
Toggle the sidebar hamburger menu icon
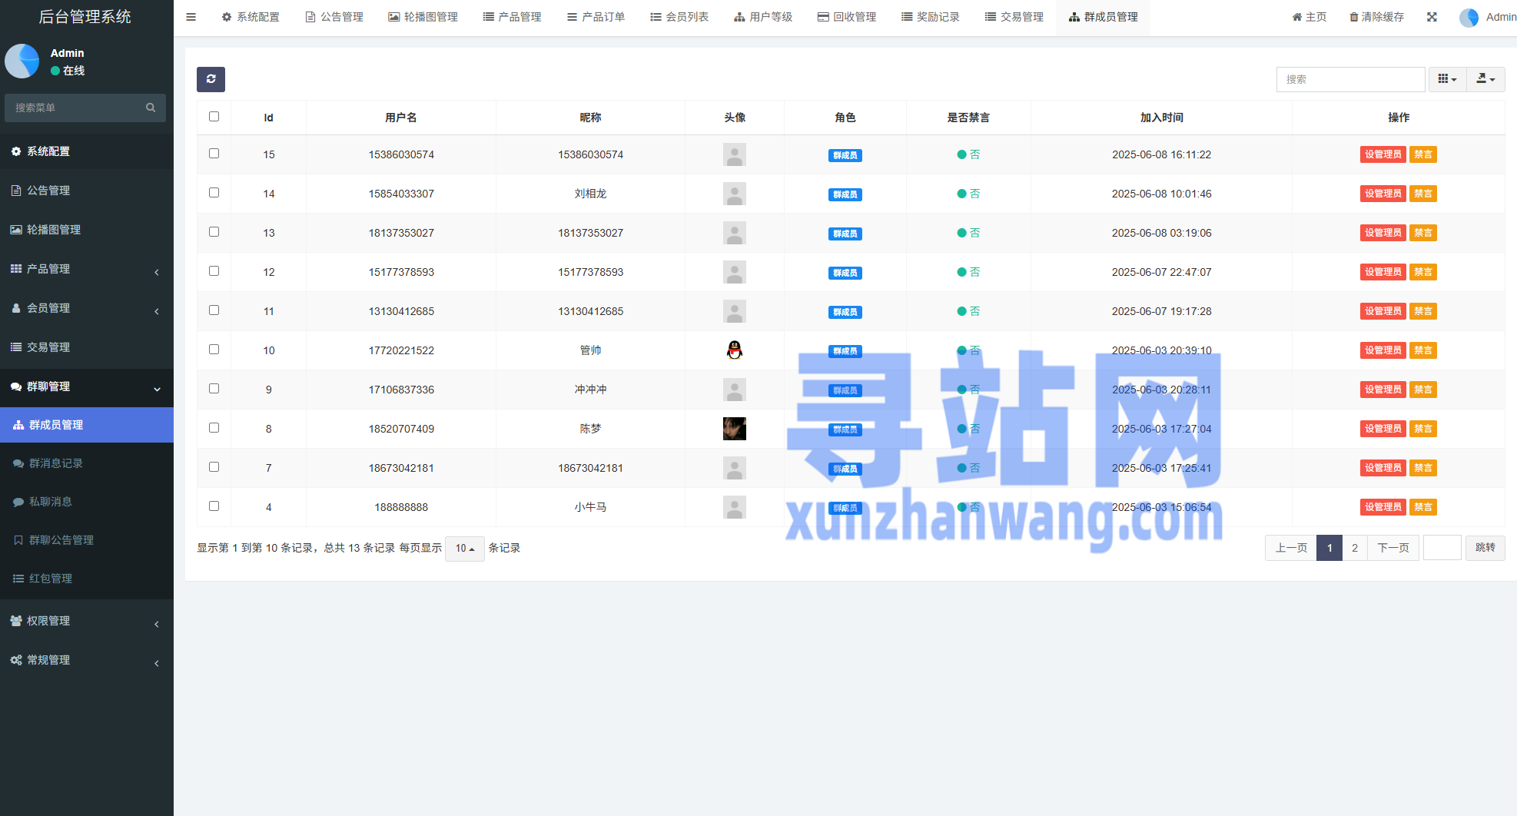[x=191, y=17]
